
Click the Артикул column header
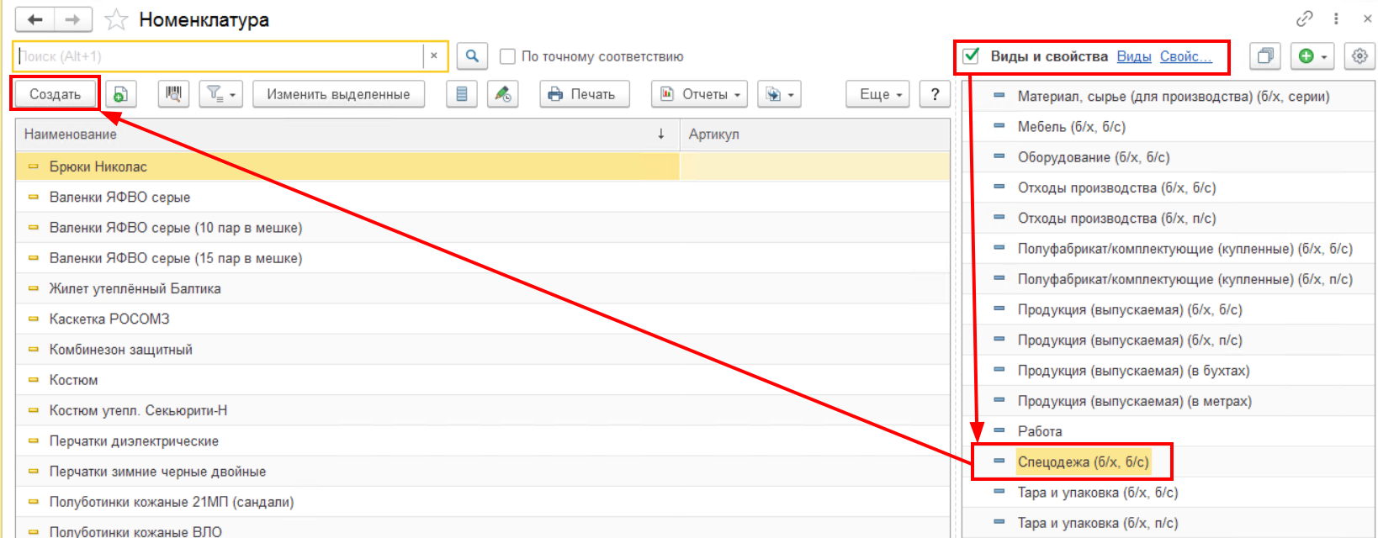(x=815, y=134)
